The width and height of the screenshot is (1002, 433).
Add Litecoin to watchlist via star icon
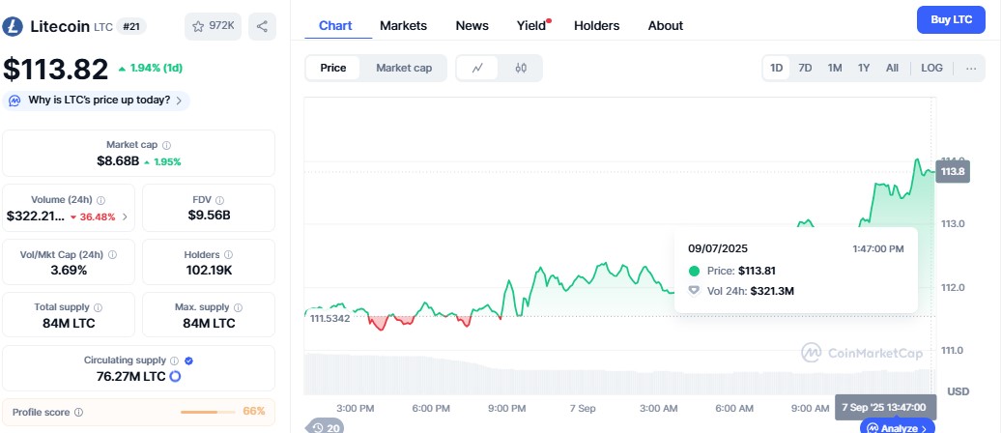[x=198, y=26]
